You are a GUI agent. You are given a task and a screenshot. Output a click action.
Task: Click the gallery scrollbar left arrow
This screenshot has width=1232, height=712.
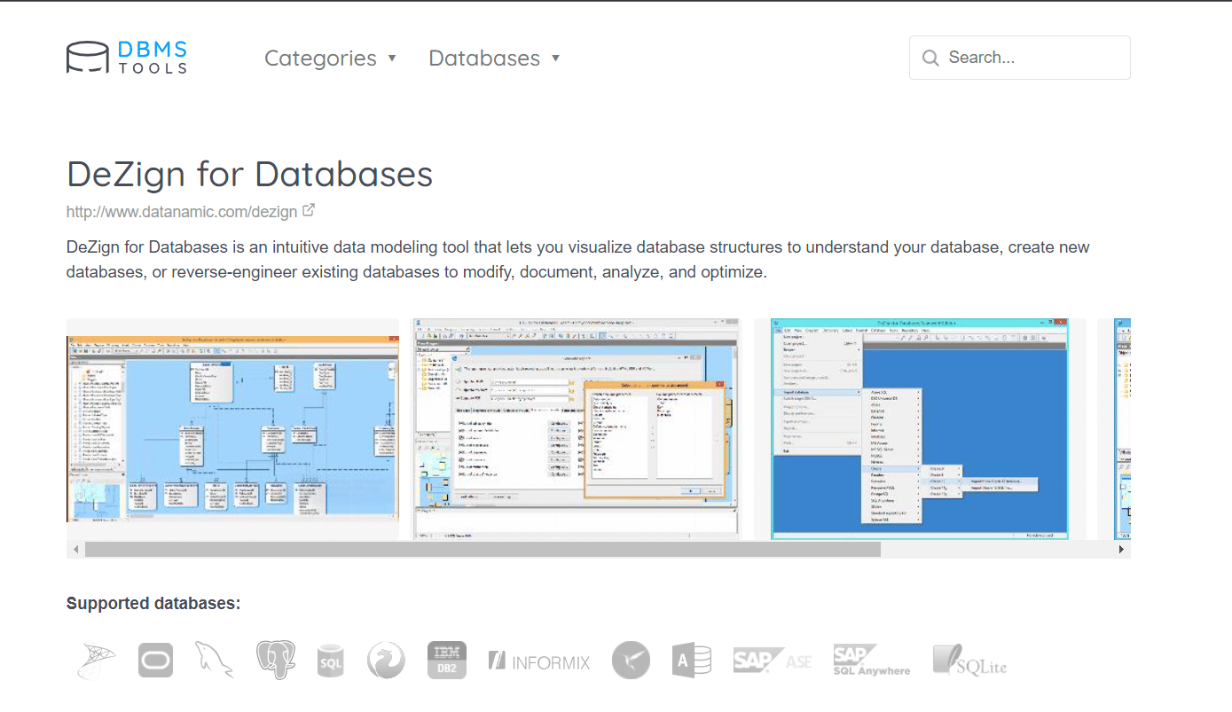coord(75,550)
